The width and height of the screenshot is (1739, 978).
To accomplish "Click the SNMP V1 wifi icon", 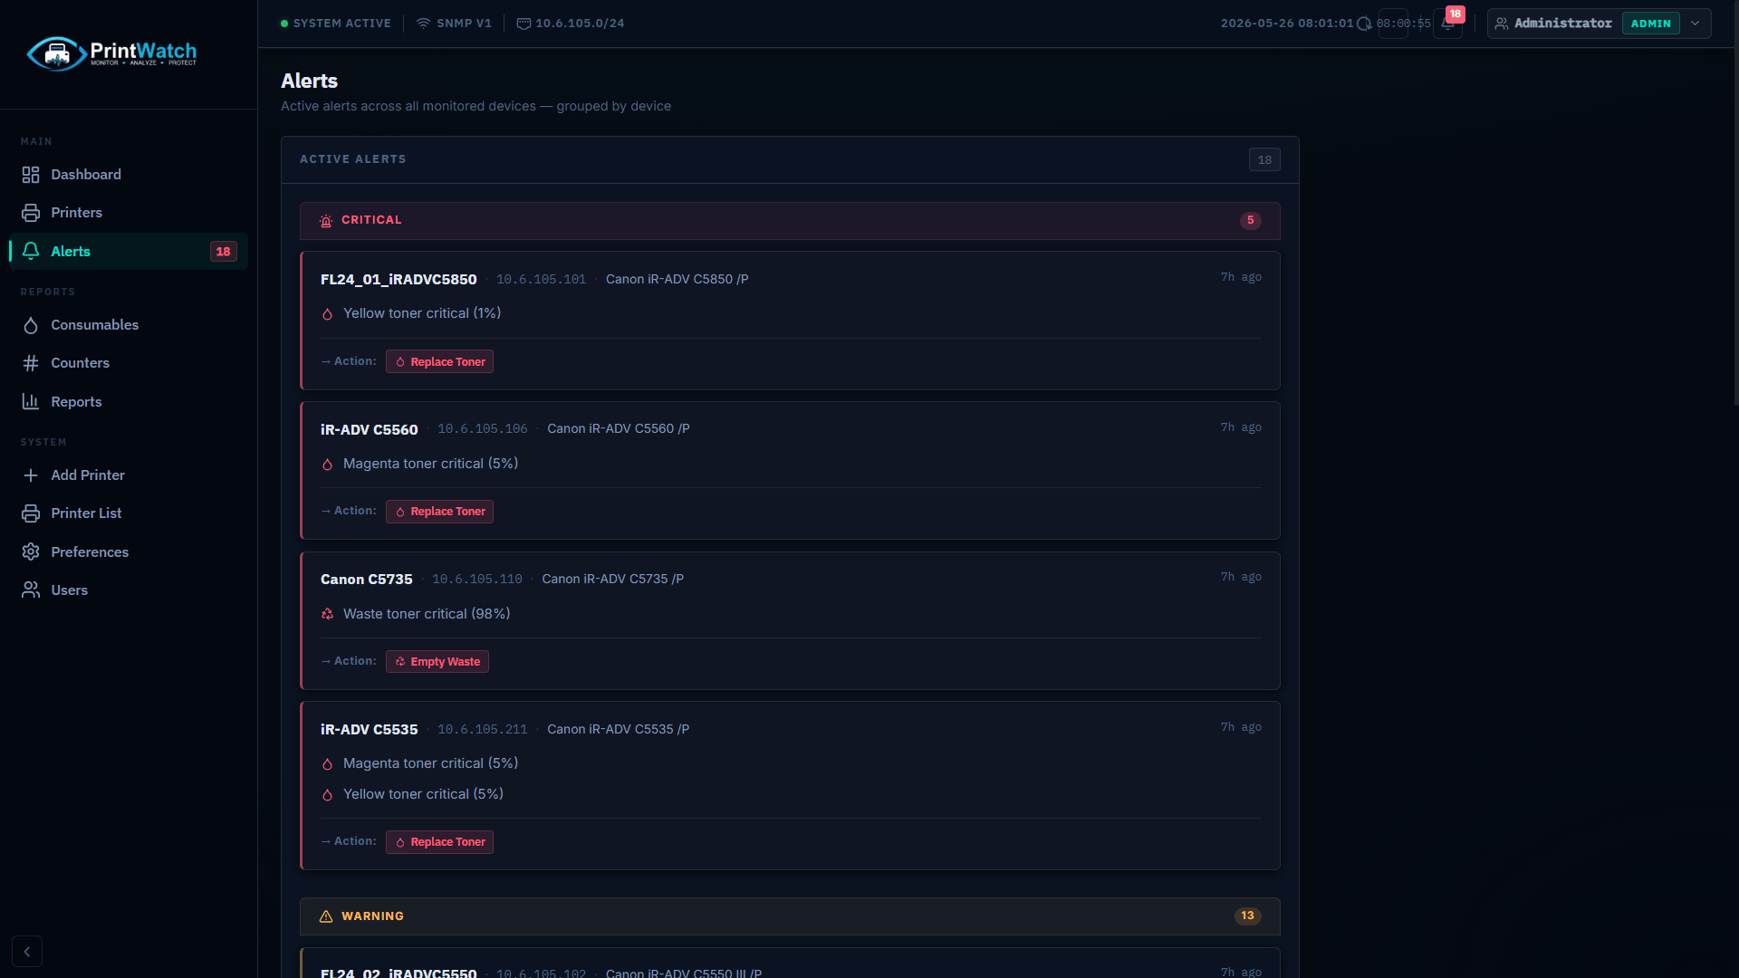I will pyautogui.click(x=423, y=24).
